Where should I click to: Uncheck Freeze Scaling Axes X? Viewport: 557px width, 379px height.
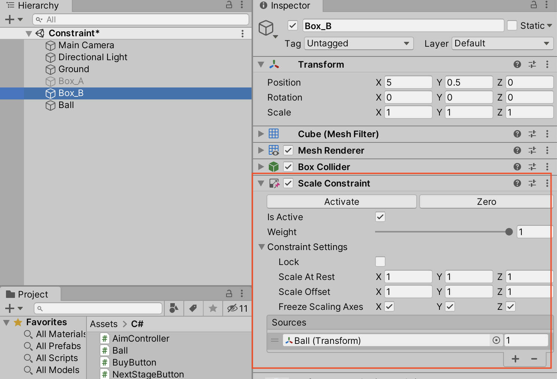tap(389, 306)
